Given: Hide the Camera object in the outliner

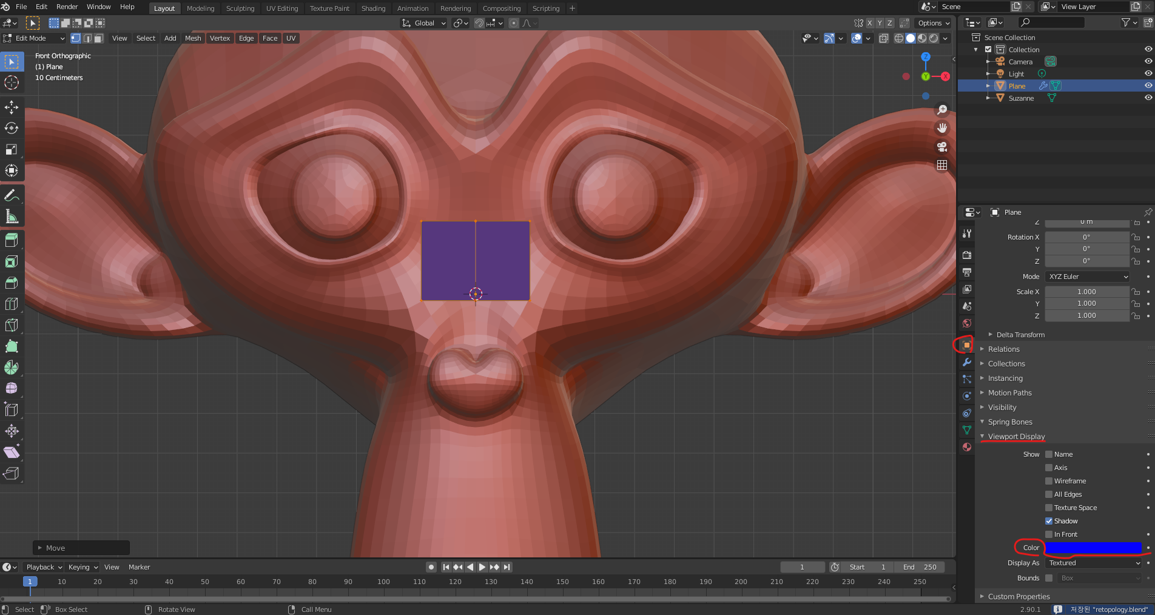Looking at the screenshot, I should click(x=1148, y=61).
